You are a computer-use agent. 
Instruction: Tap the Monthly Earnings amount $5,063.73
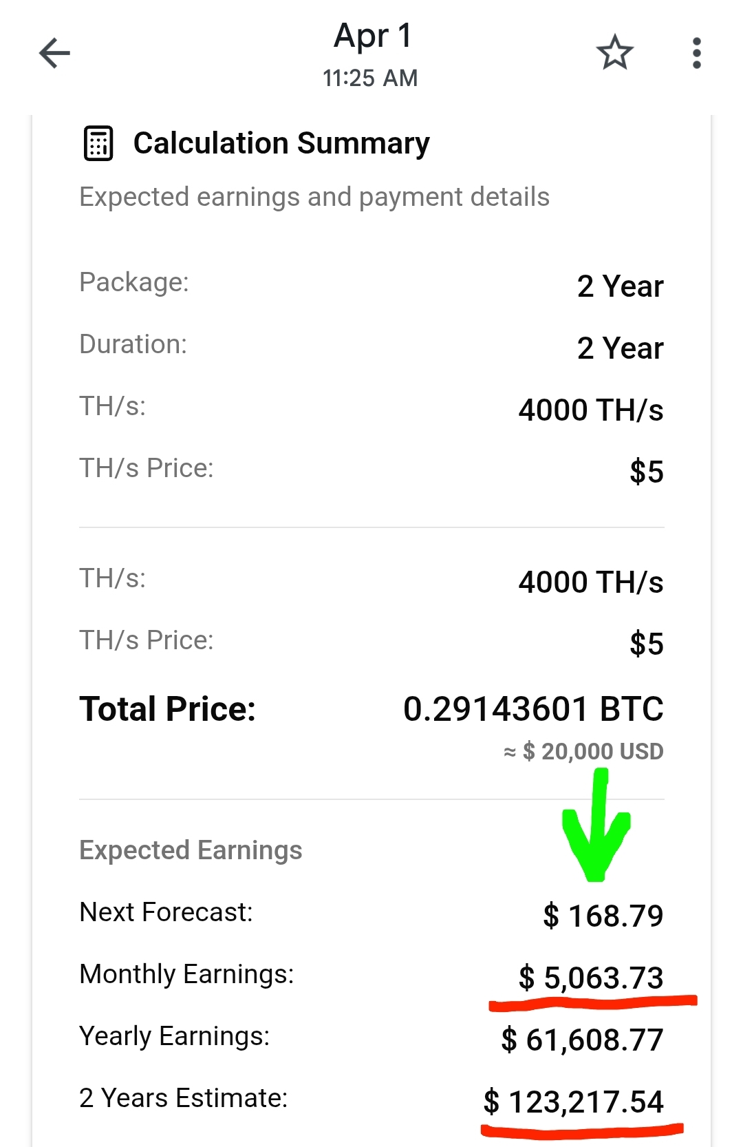coord(590,978)
